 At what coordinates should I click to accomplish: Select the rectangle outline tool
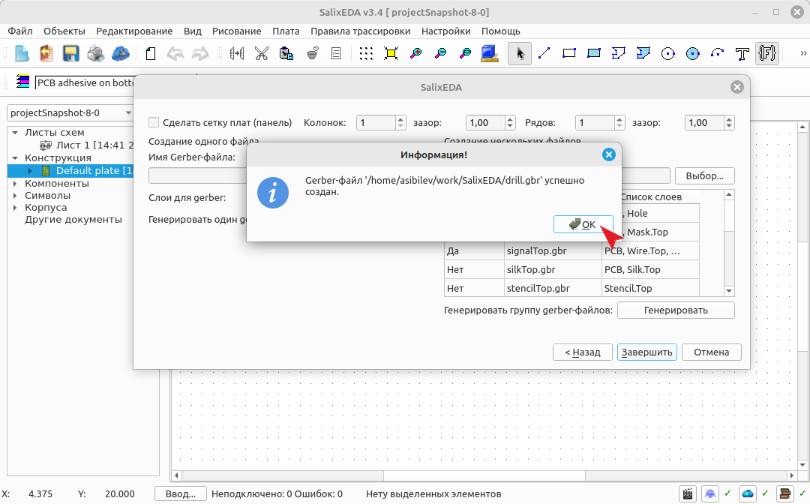tap(569, 53)
